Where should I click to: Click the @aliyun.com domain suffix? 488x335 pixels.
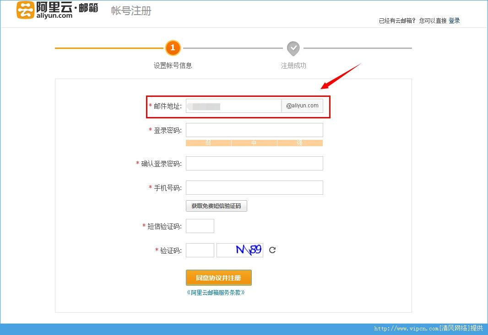(302, 106)
